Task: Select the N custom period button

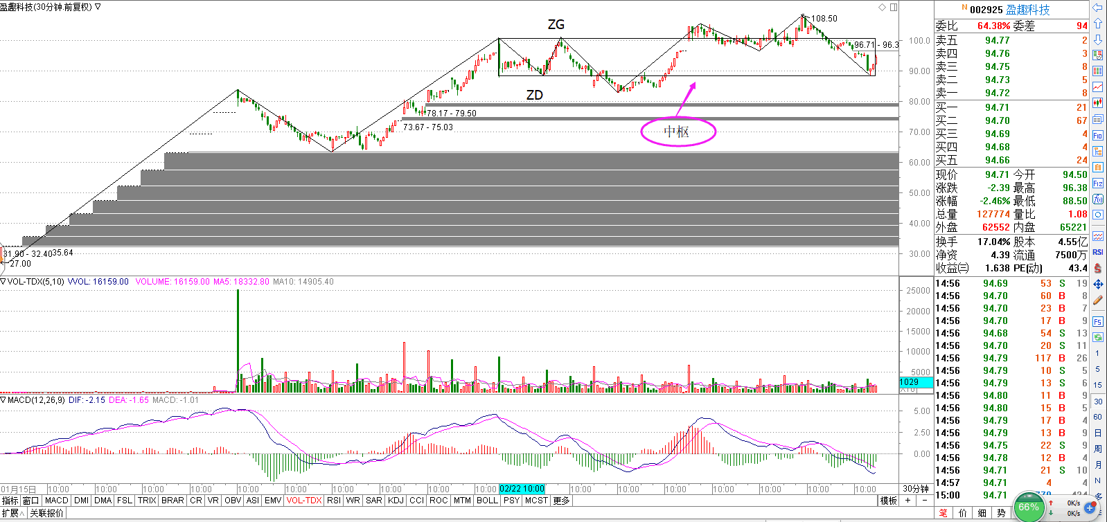Action: click(x=1097, y=480)
